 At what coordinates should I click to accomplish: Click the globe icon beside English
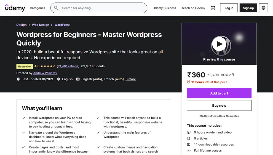58,79
